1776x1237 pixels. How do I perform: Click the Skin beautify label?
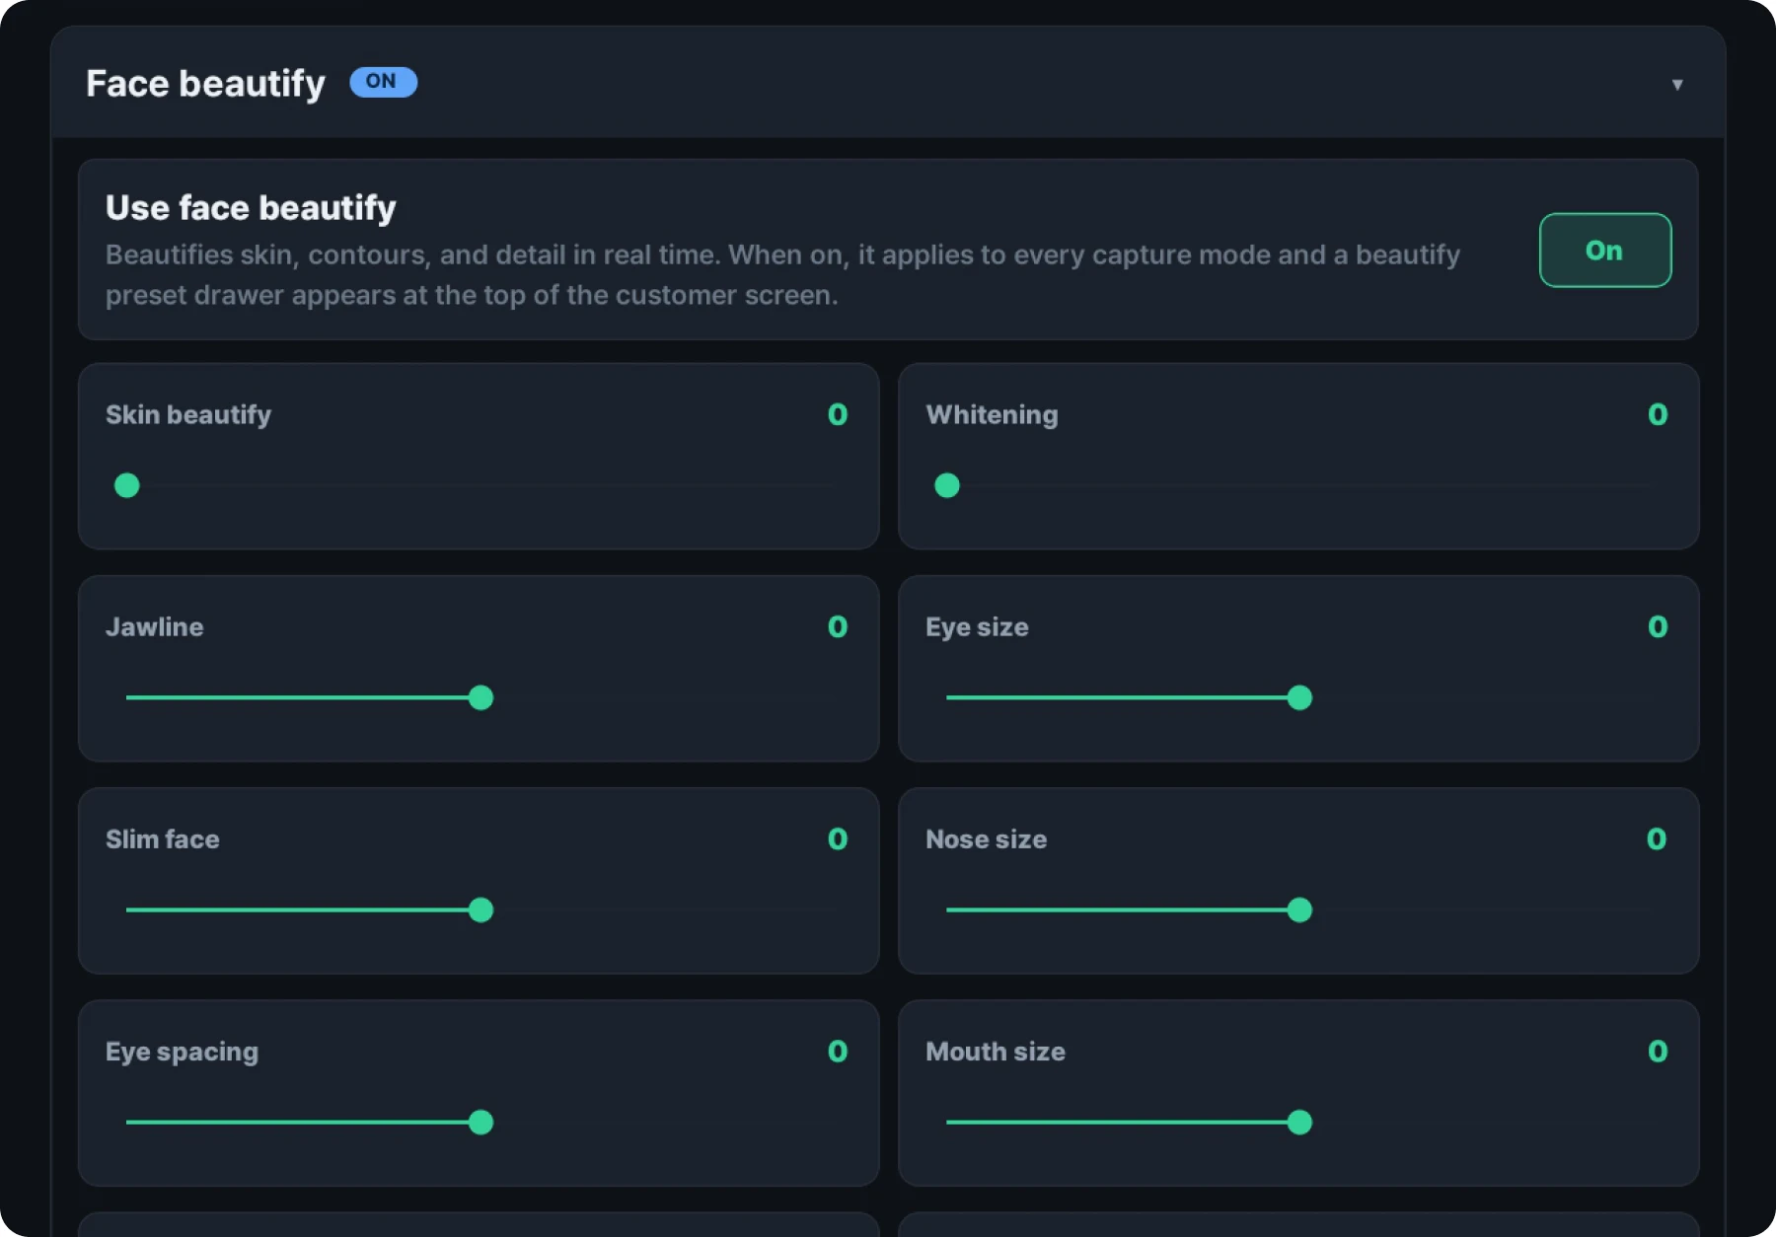(188, 414)
